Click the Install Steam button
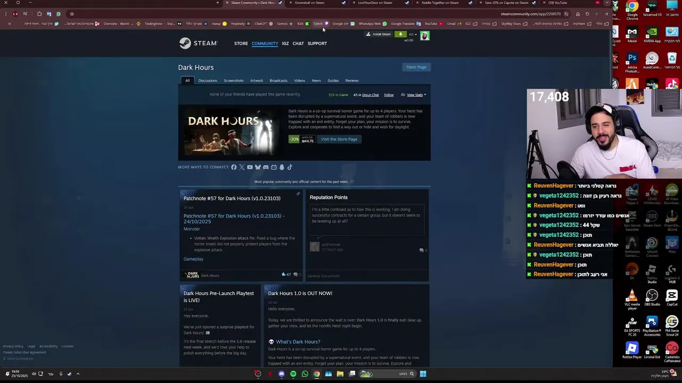The width and height of the screenshot is (682, 383). pos(378,34)
